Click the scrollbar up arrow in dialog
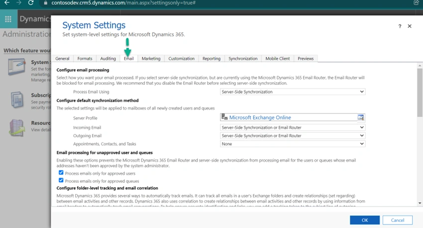423x228 pixels. pos(420,66)
